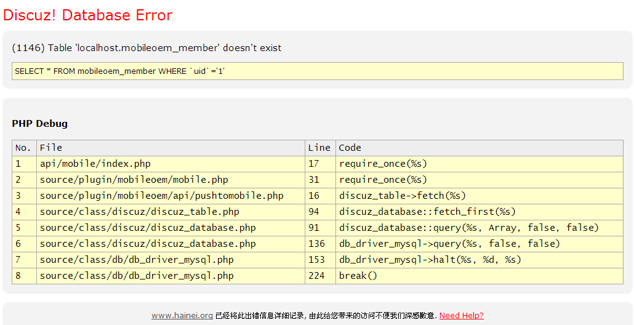
Task: Select require_once(%s) code in row 2
Action: click(x=479, y=180)
